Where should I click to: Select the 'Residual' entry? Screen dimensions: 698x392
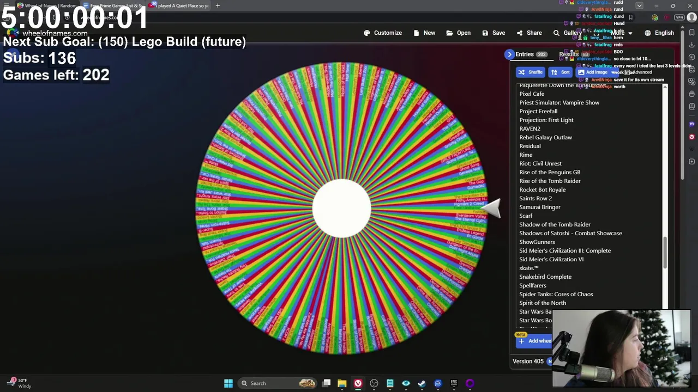click(529, 146)
